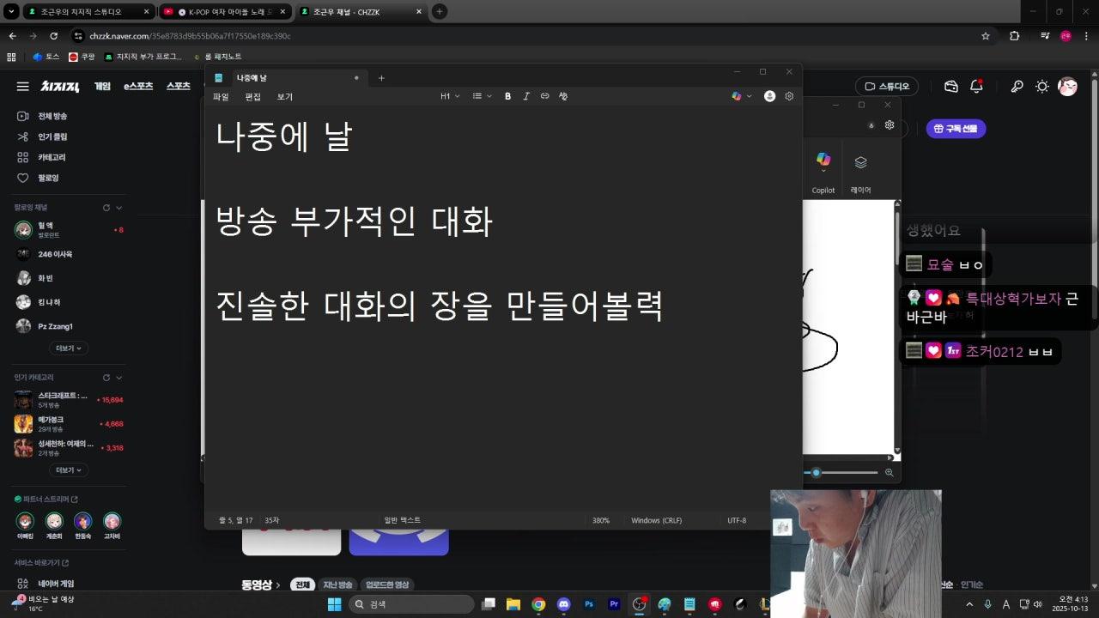Toggle microphone in system tray
The image size is (1099, 618).
(988, 604)
